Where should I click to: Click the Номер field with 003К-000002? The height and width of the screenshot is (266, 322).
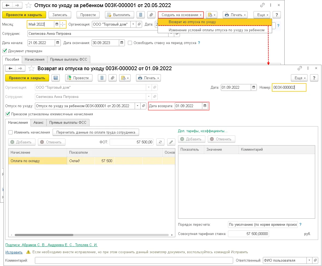pos(289,87)
